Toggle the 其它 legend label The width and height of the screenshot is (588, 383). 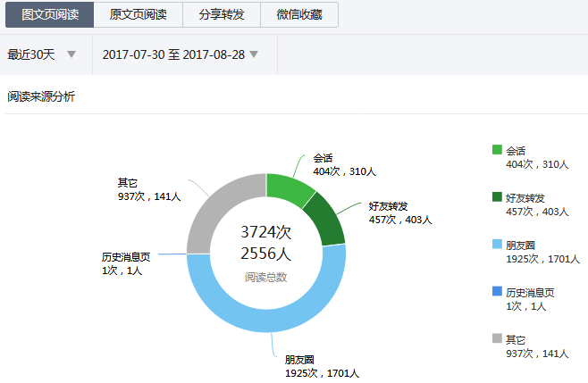516,339
